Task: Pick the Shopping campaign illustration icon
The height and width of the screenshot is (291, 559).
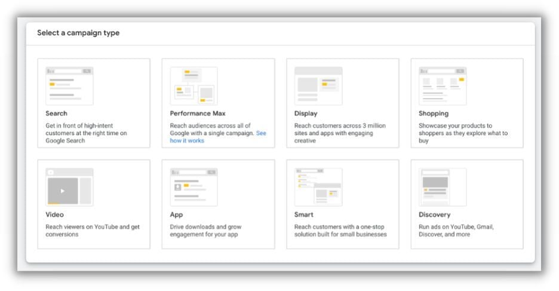Action: (443, 85)
